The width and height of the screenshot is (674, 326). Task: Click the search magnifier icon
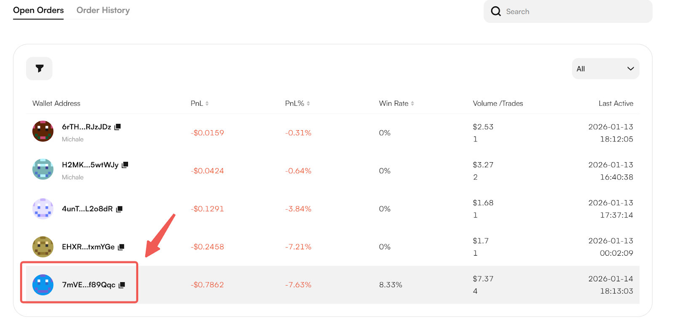coord(496,11)
